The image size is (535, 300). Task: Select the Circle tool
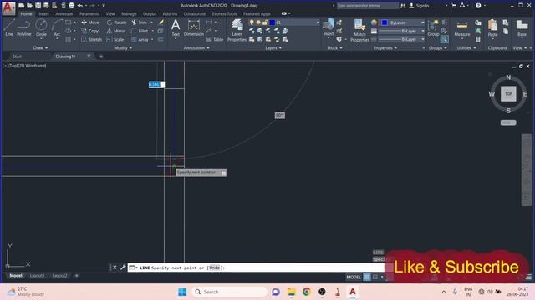click(x=41, y=27)
